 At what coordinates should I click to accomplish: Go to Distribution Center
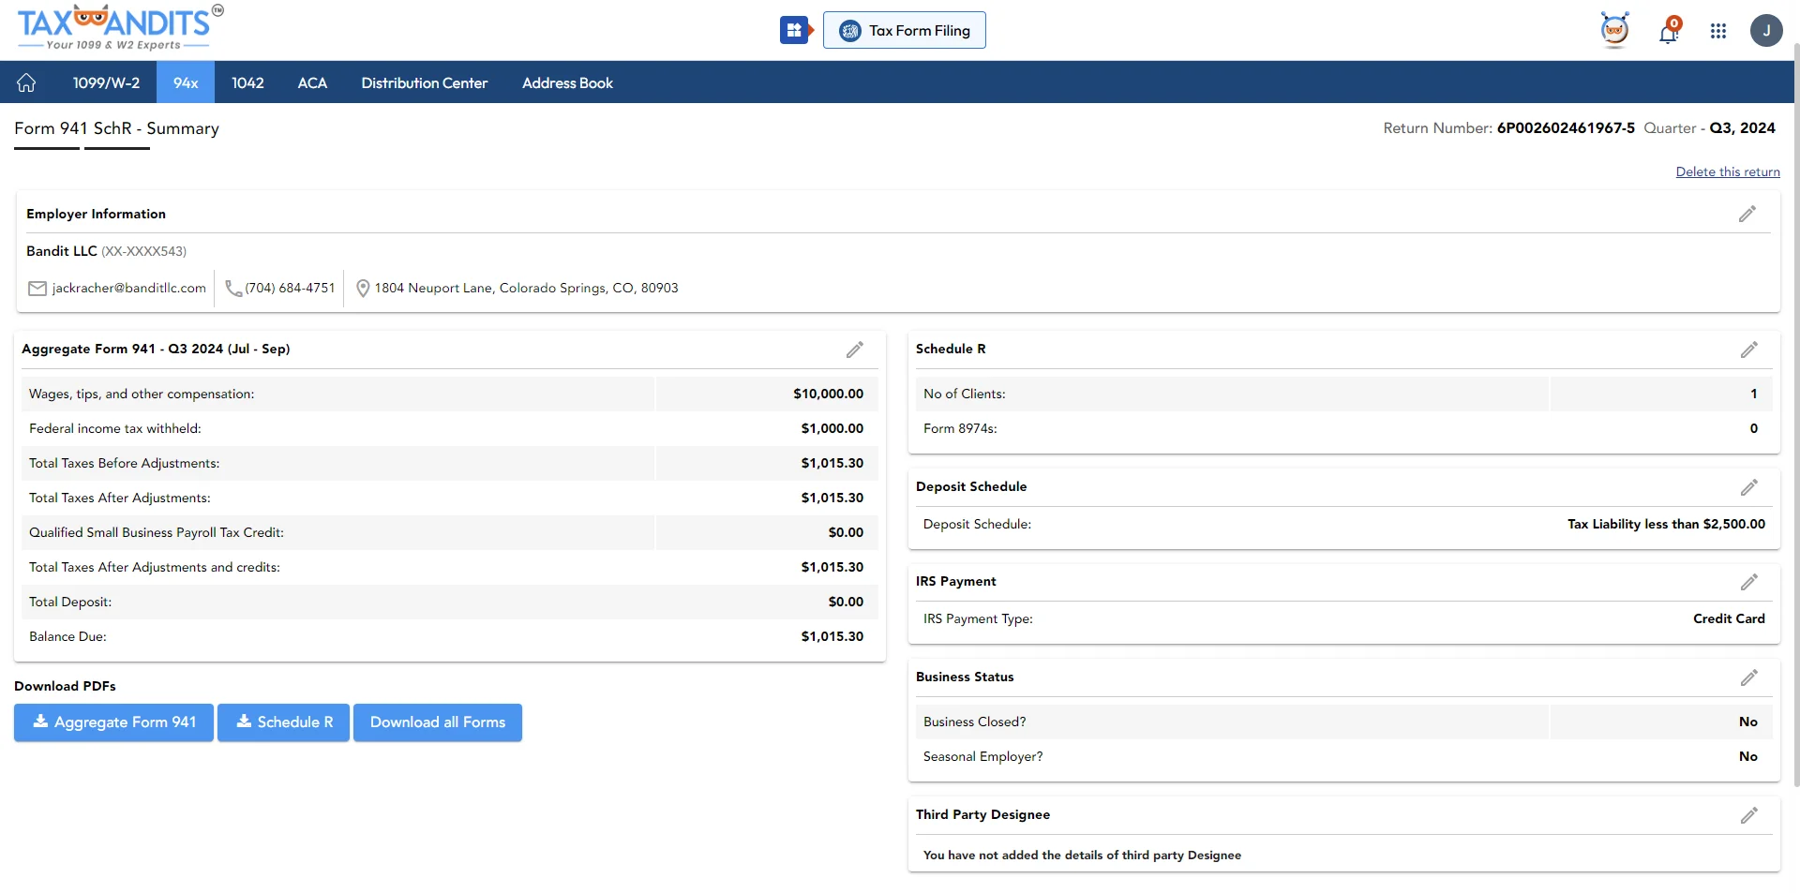[425, 82]
